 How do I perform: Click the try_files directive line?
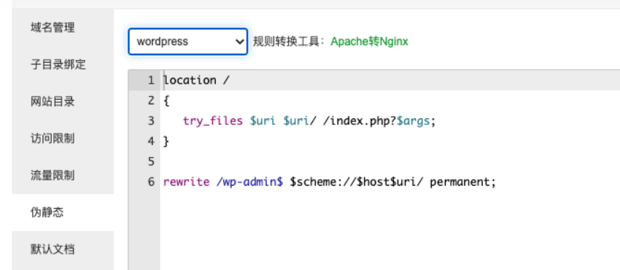coord(309,121)
